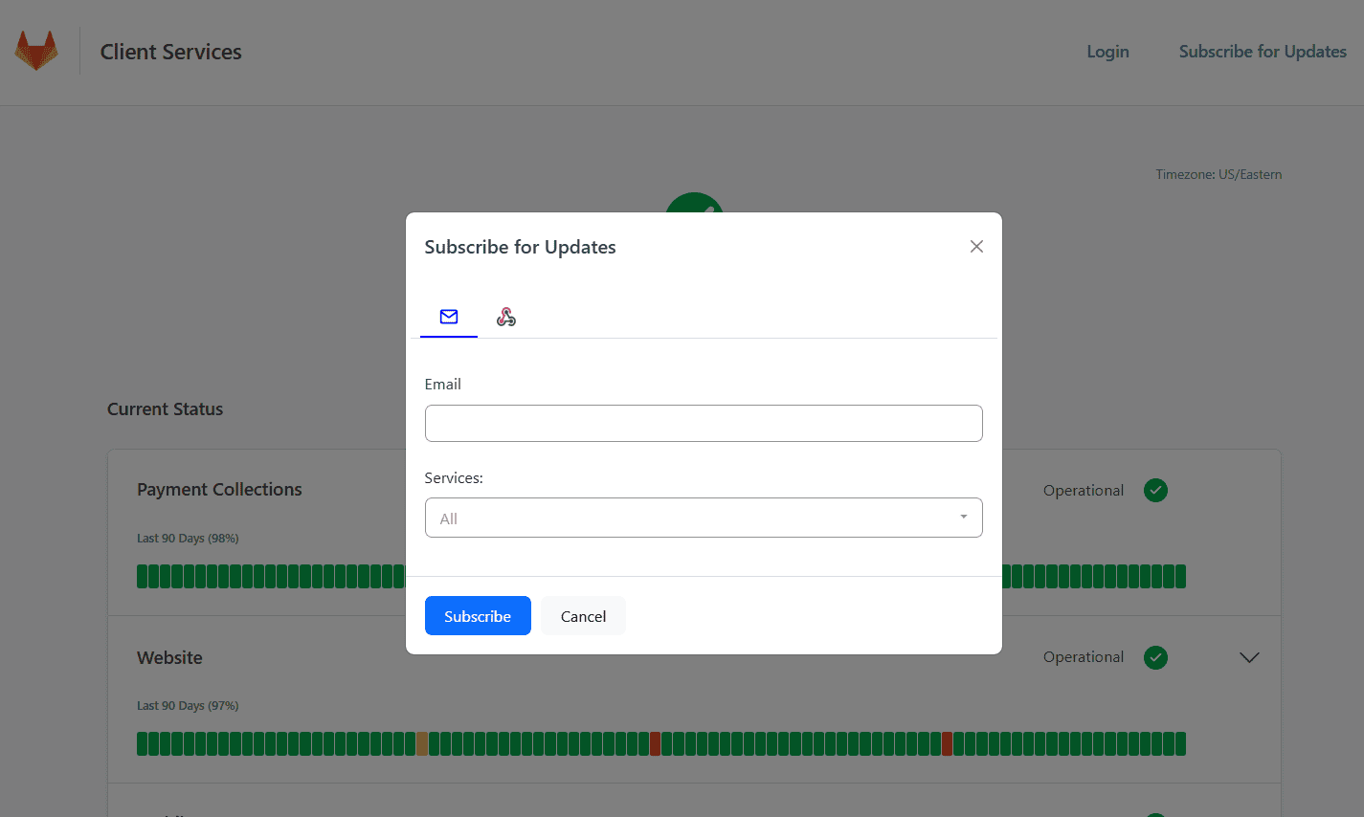The width and height of the screenshot is (1364, 817).
Task: Click the orange bar in Website uptime
Action: click(x=422, y=743)
